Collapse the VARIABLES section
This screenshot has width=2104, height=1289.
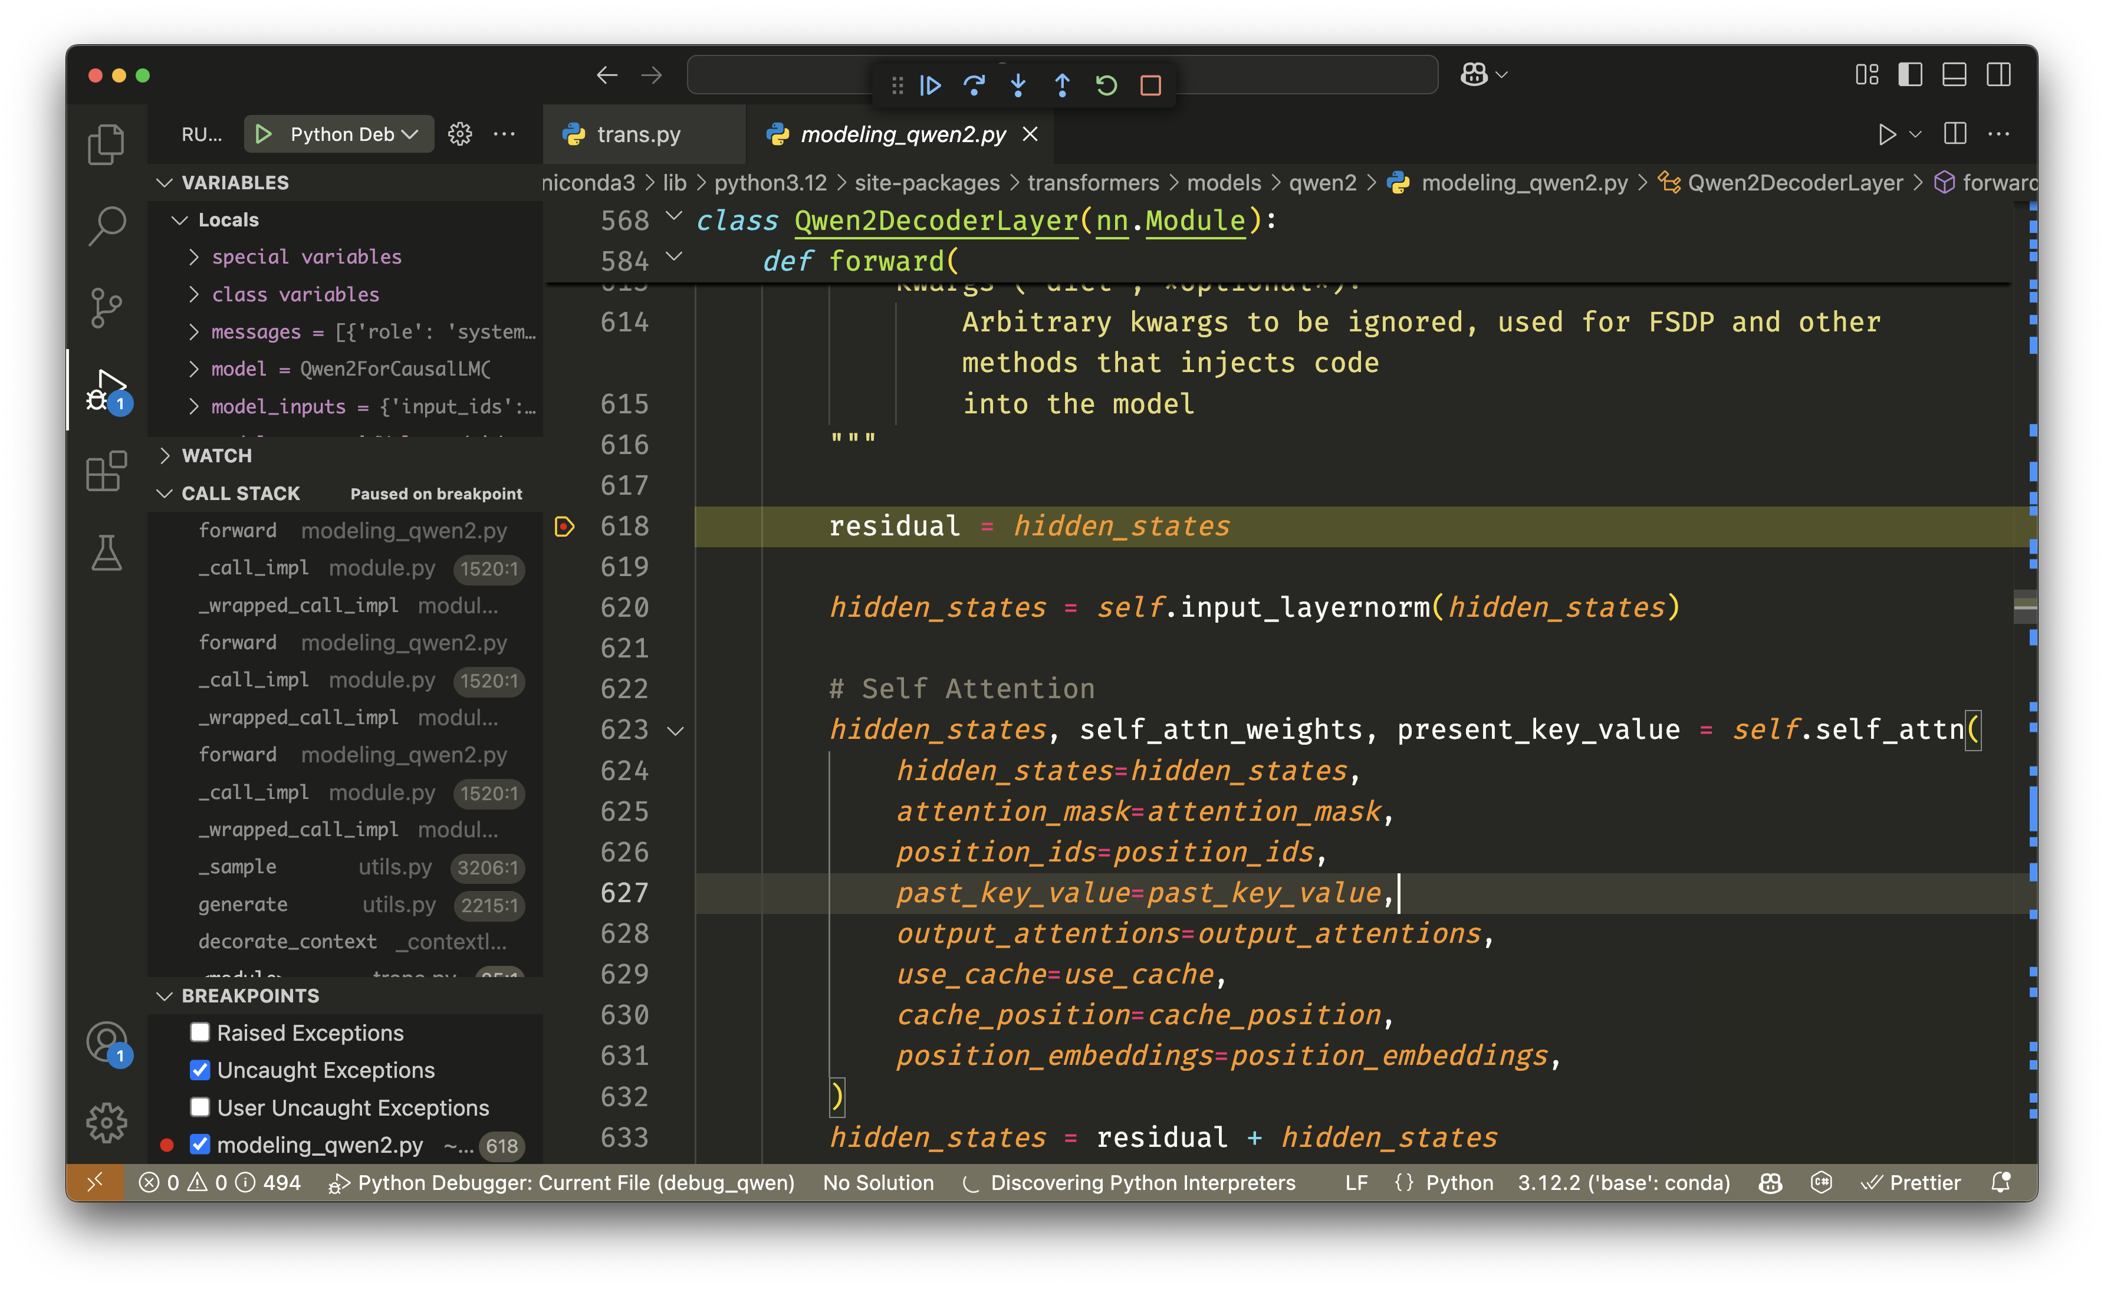point(165,183)
